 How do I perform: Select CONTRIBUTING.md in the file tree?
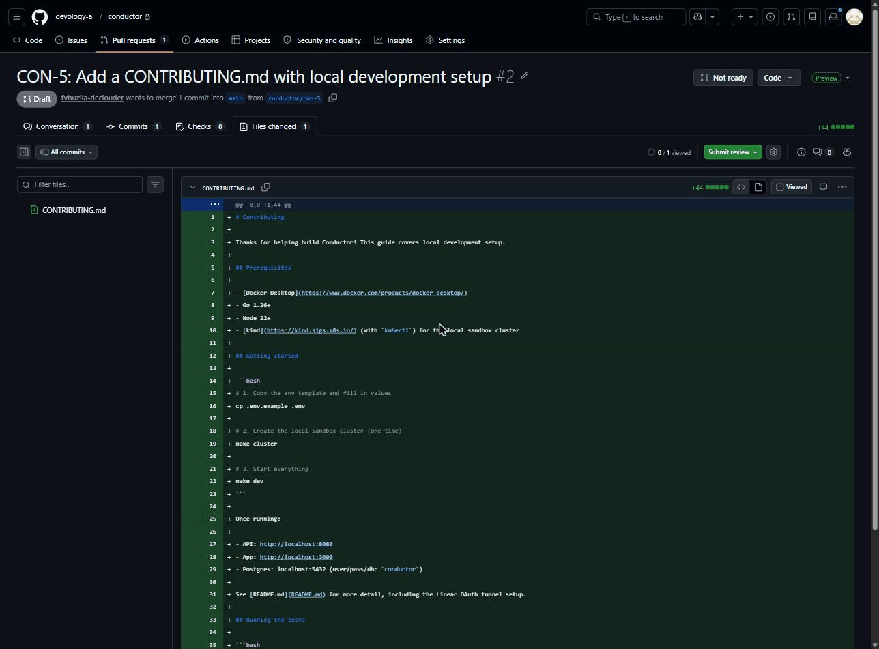[x=74, y=210]
